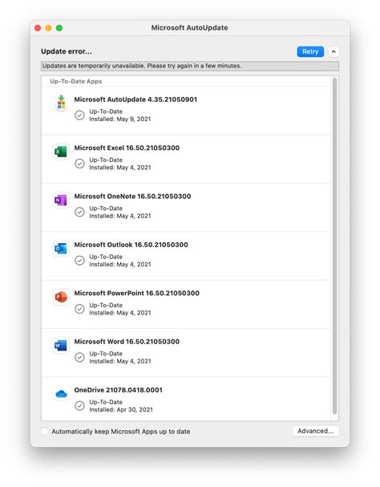
Task: Click the 'Update error...' heading
Action: (67, 51)
